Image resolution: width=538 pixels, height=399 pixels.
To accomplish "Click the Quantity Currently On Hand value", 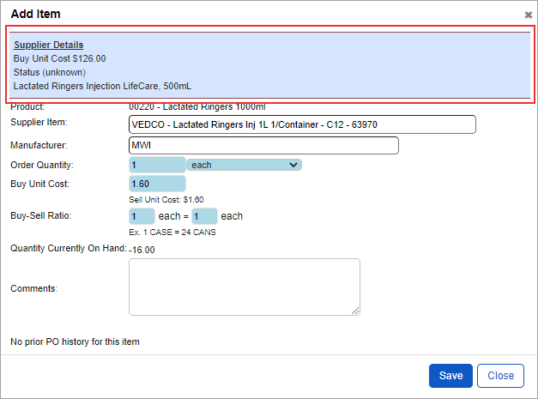I will [142, 250].
